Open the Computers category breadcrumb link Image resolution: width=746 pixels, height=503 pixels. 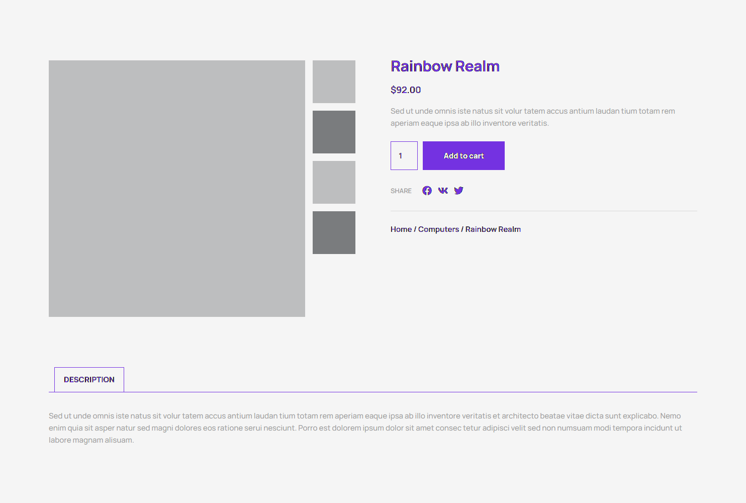[438, 229]
